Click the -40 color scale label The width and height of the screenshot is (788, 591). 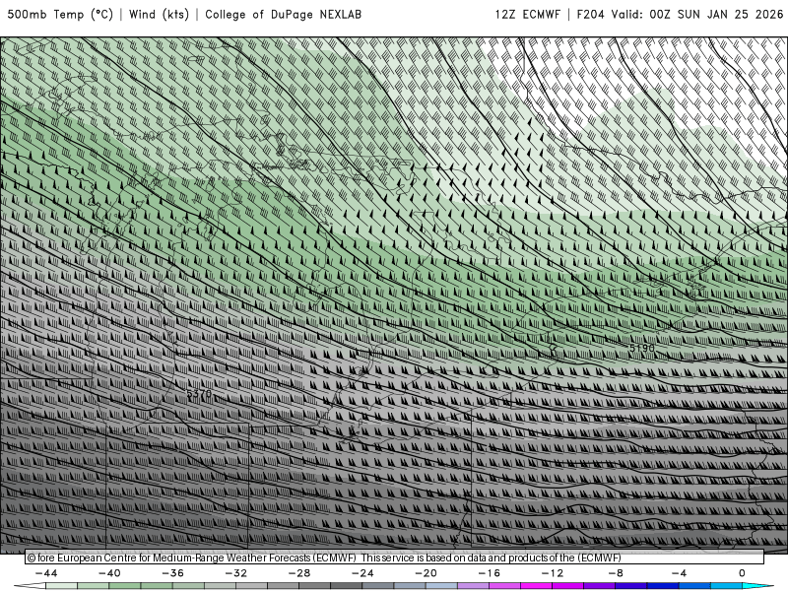click(109, 573)
